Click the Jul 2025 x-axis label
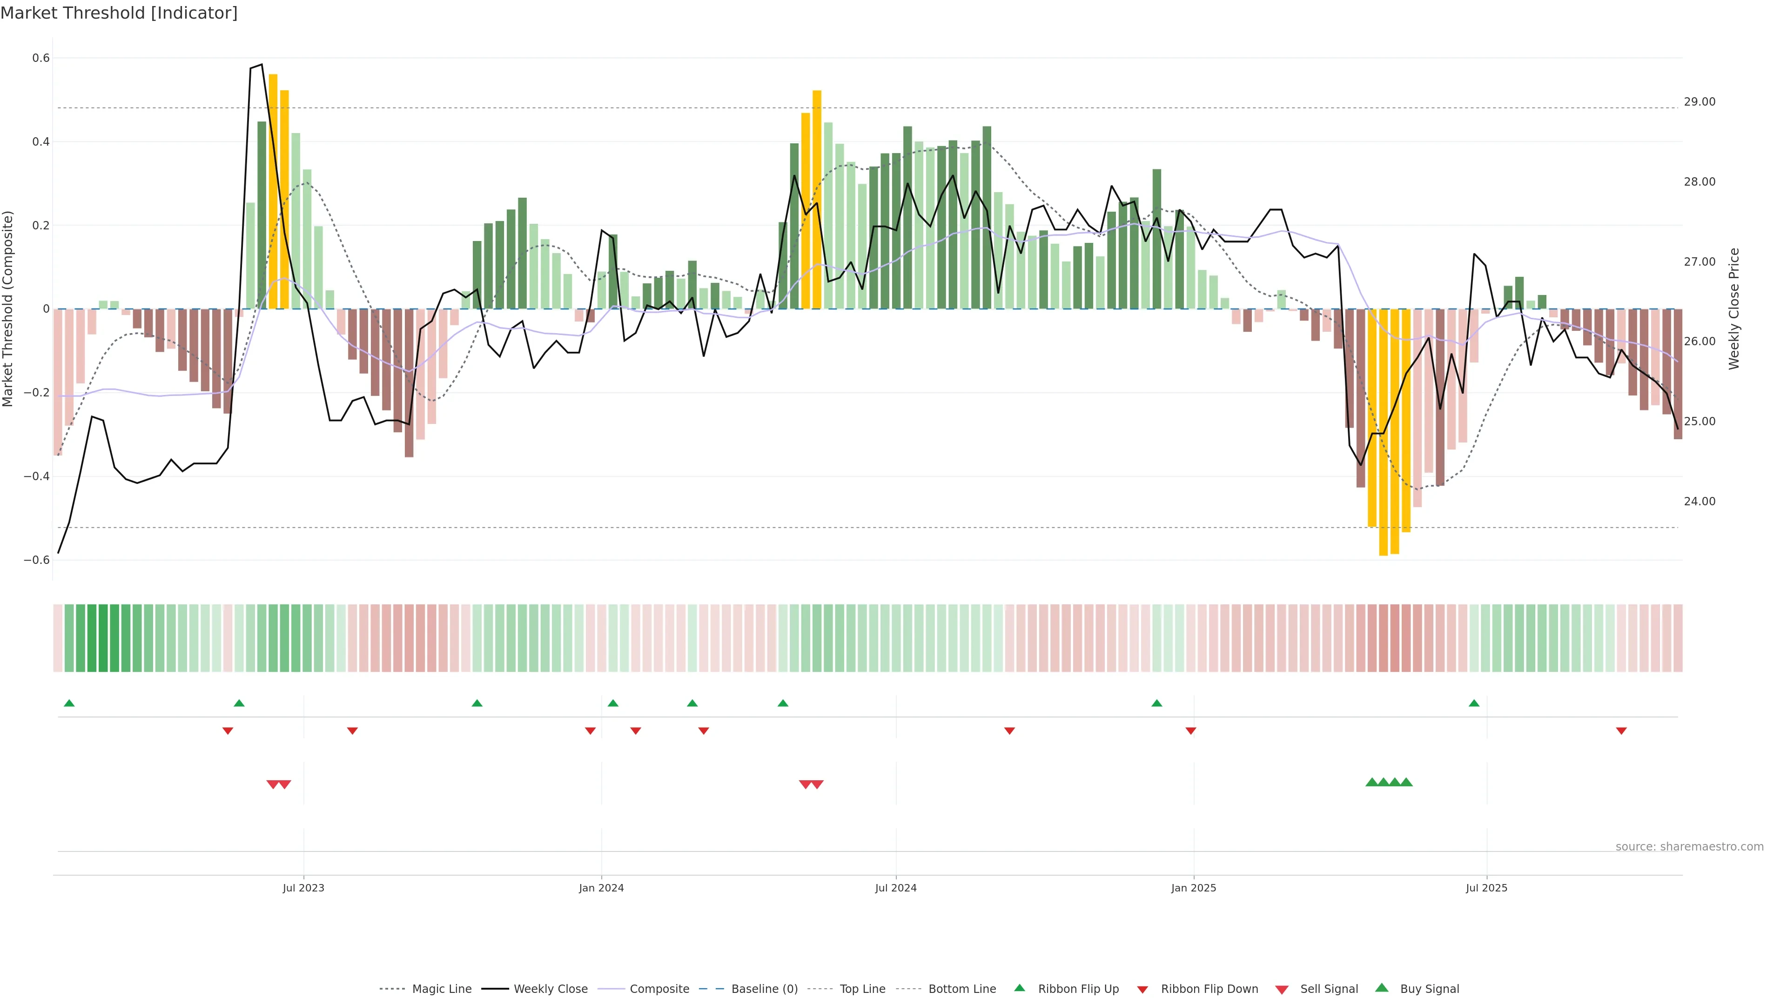The image size is (1787, 1005). 1486,888
